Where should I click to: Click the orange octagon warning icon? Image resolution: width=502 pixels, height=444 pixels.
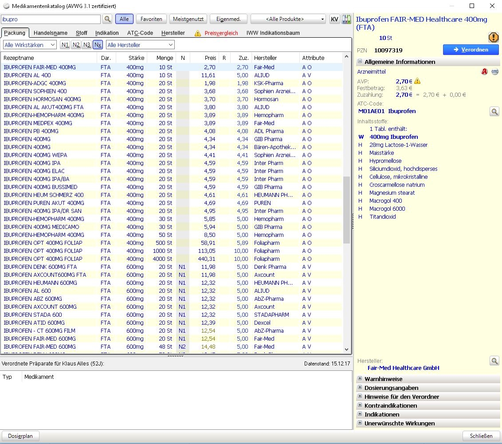tap(493, 38)
